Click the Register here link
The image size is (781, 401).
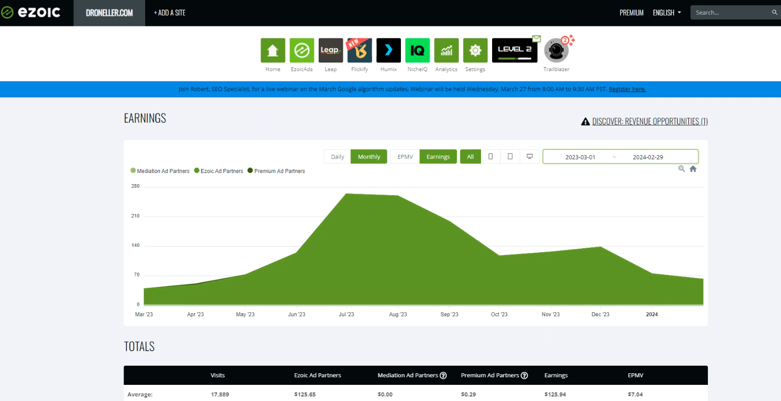(627, 89)
